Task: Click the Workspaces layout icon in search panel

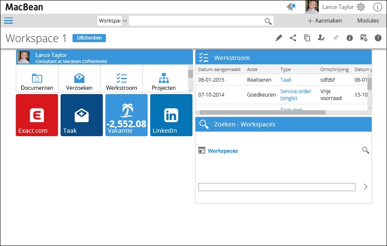Action: coord(202,151)
